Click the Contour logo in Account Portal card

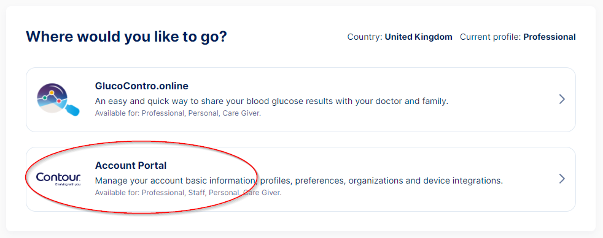(58, 179)
